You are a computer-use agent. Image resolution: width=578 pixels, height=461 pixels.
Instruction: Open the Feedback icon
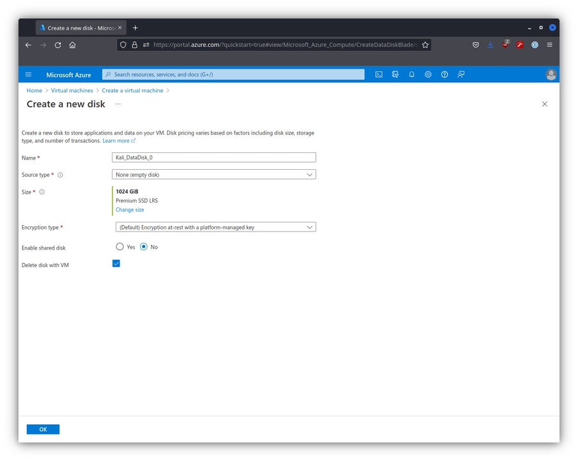pos(461,75)
